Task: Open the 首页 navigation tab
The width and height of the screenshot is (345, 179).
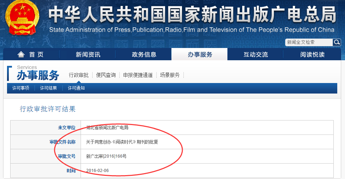Action: tap(31, 54)
